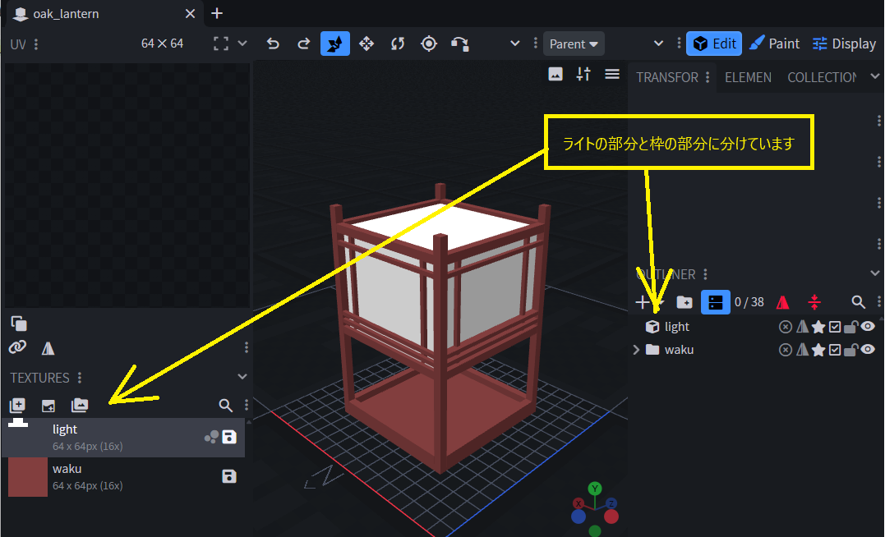Click the UV copy icon
The width and height of the screenshot is (885, 537).
19,324
